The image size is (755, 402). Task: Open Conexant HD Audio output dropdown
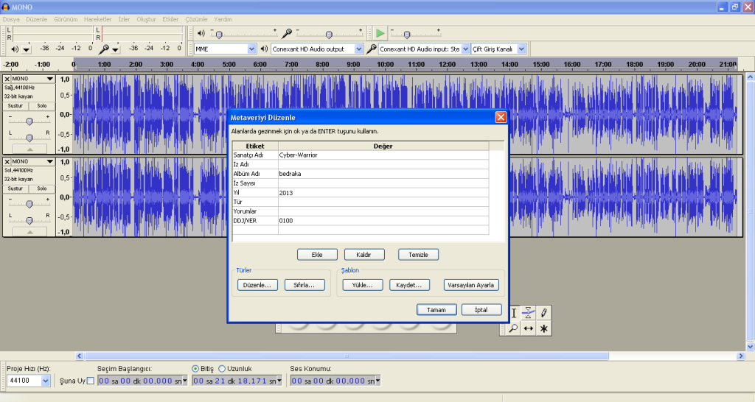[358, 49]
